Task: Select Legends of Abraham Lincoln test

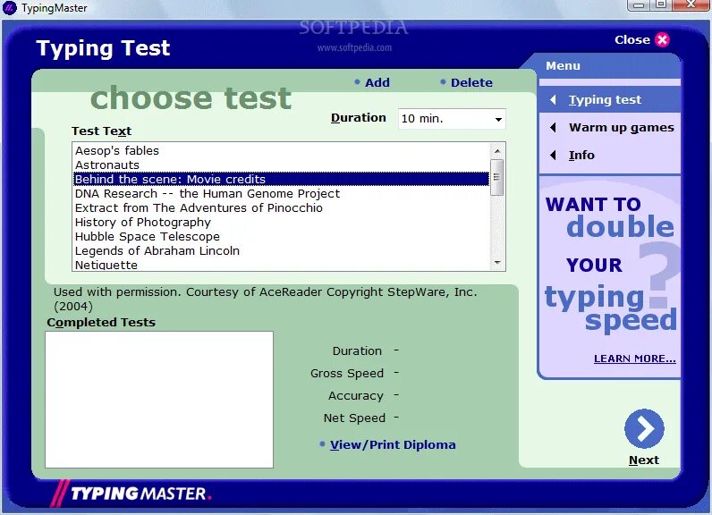Action: [x=281, y=251]
